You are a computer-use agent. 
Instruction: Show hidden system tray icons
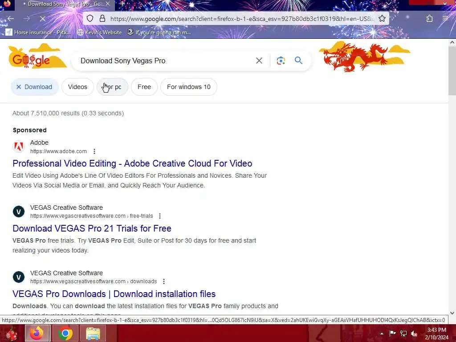(382, 334)
